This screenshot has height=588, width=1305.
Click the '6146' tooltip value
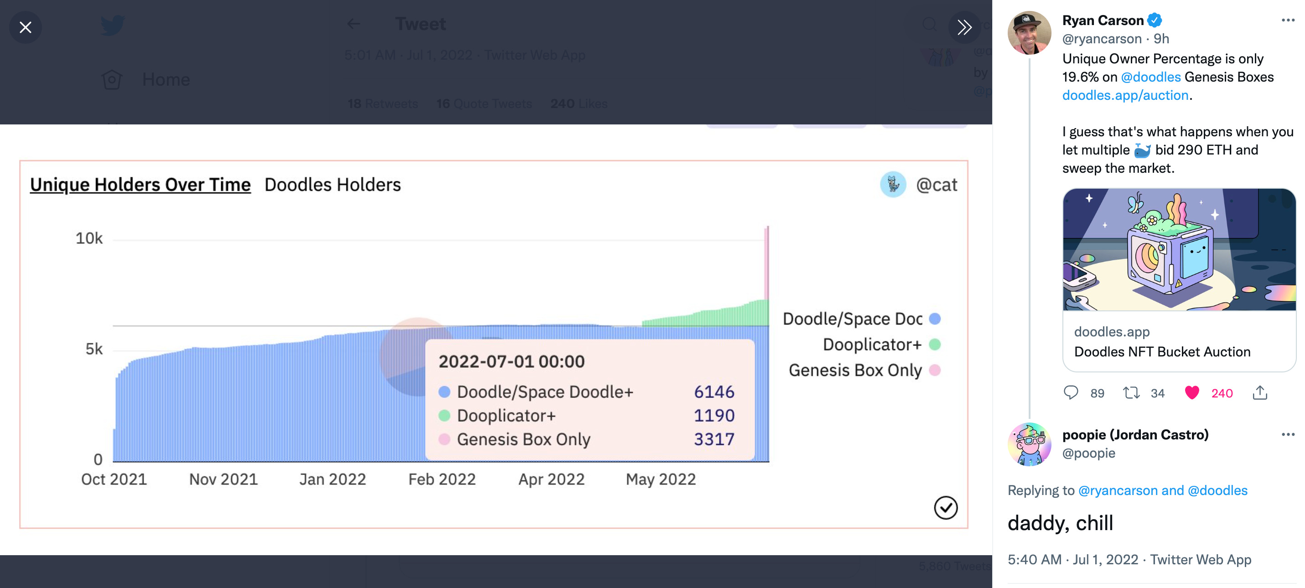click(x=714, y=392)
